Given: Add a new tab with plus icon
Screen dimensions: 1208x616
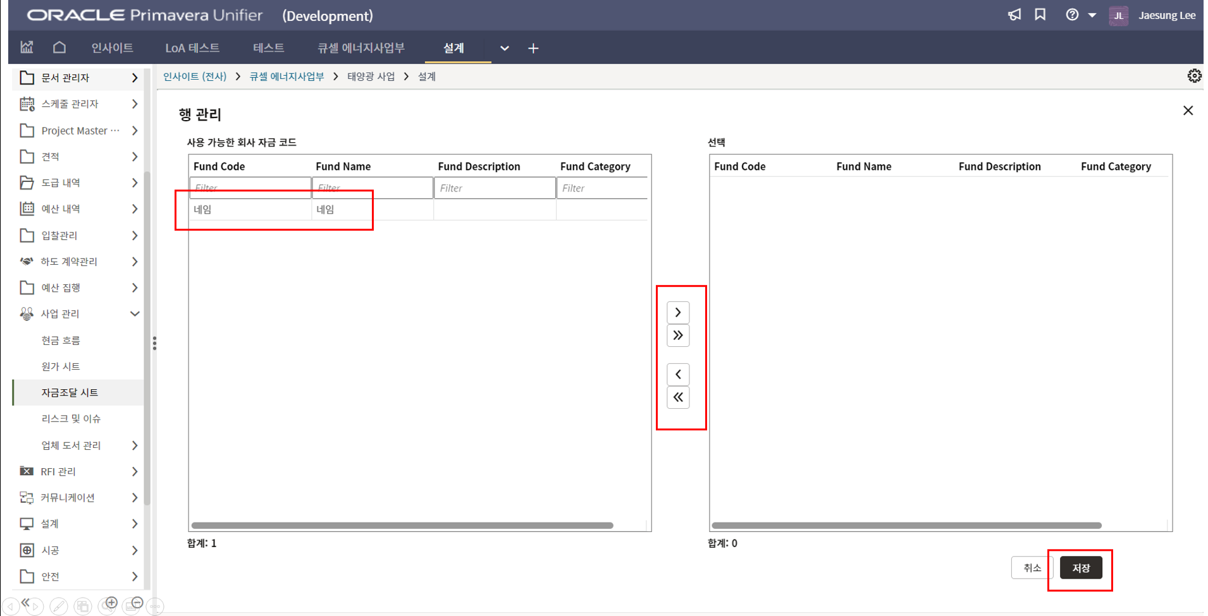Looking at the screenshot, I should [533, 49].
